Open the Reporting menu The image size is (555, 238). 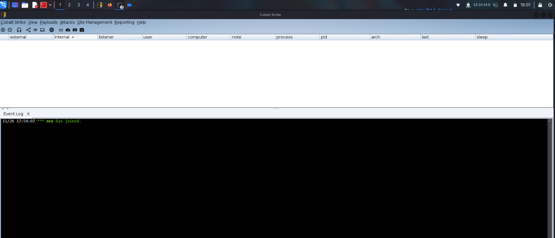coord(124,22)
